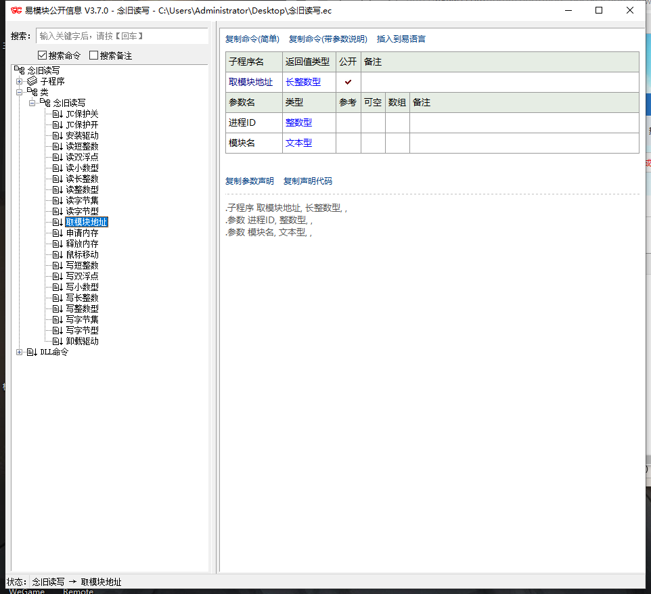
Task: Click the icon beside 写字节集
Action: [x=58, y=319]
